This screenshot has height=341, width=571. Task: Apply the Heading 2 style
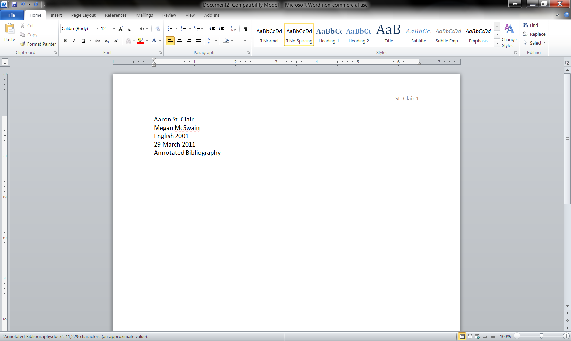(x=359, y=34)
